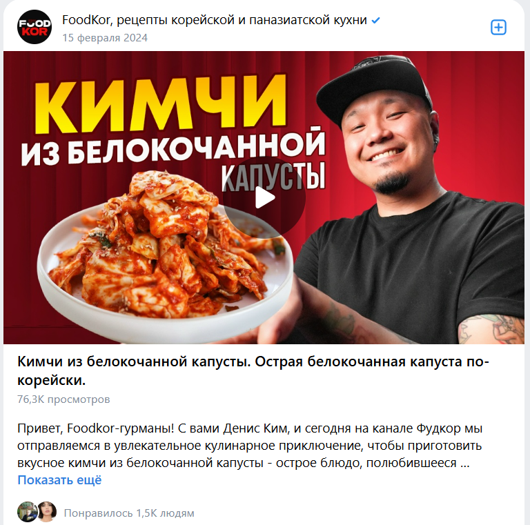
Task: Expand the description with 'Показать ещё'
Action: coord(59,480)
